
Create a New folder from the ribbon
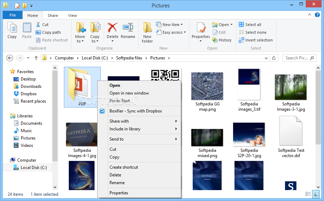click(147, 32)
